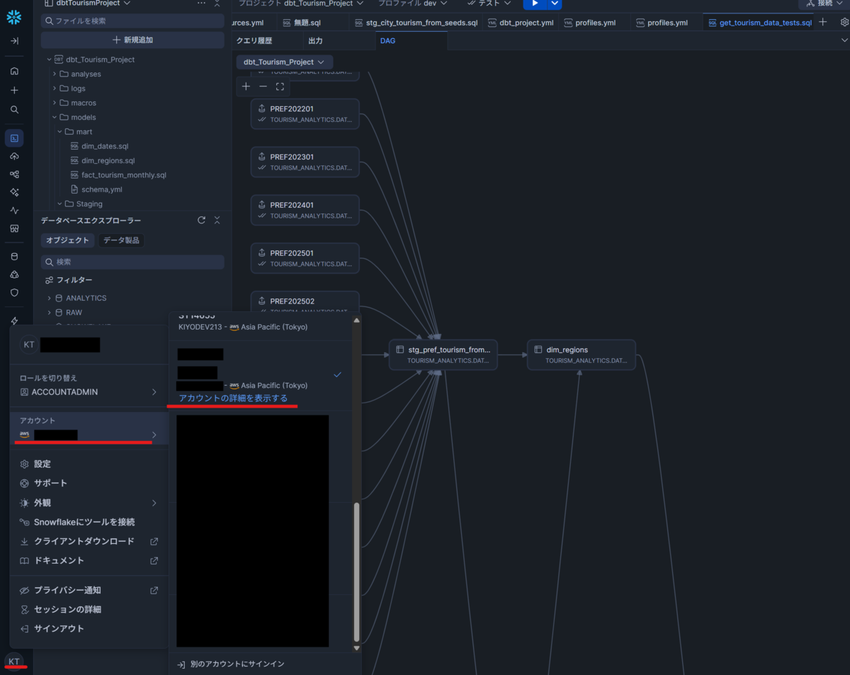The image size is (850, 675).
Task: Refresh the database explorer
Action: 201,221
